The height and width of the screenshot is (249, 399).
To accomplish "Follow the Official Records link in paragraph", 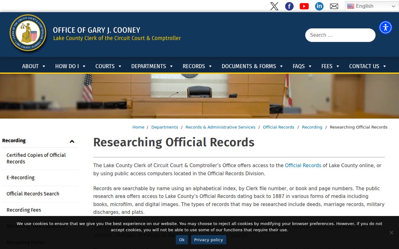I will coord(303,165).
